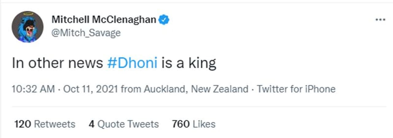Click the word "Likes"
Image resolution: width=393 pixels, height=138 pixels.
[204, 124]
